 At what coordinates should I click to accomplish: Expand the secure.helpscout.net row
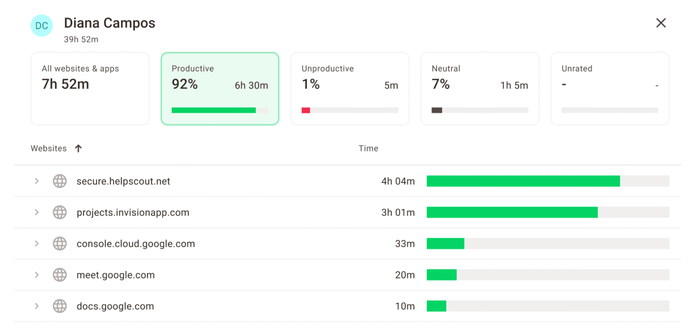pos(37,181)
